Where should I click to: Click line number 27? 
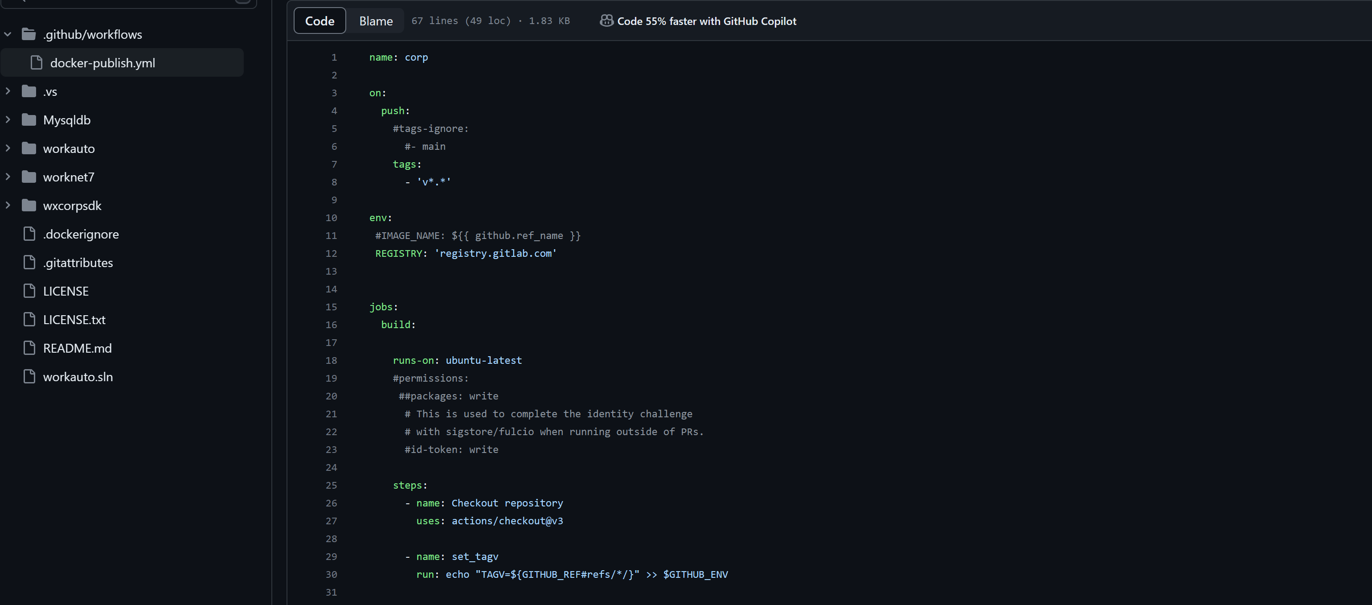point(331,521)
